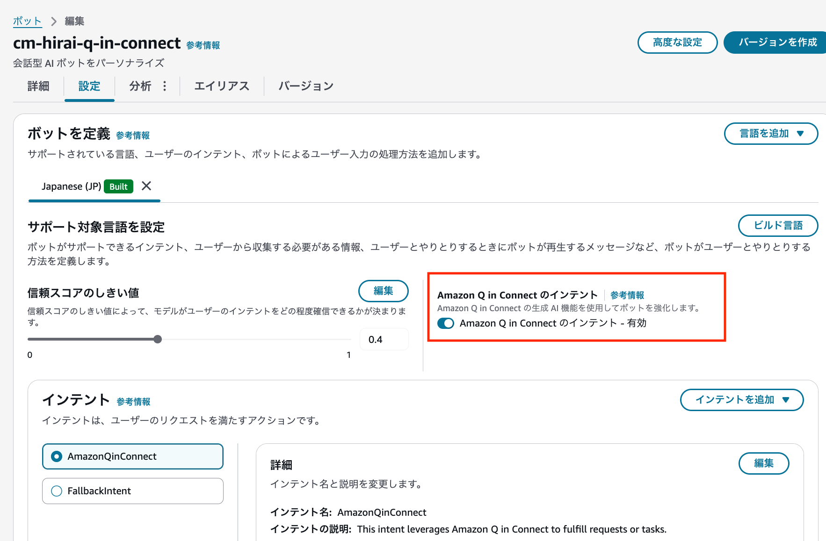The image size is (826, 541).
Task: Select the FallbackIntent radio option
Action: click(57, 491)
